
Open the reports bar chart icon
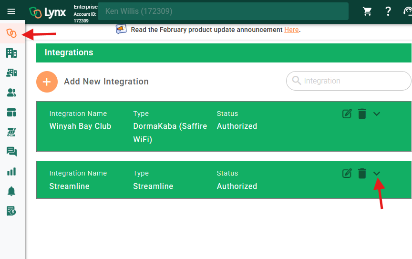coord(11,171)
